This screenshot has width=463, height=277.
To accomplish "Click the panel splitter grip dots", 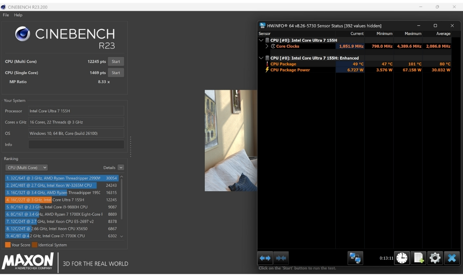I will pyautogui.click(x=130, y=147).
